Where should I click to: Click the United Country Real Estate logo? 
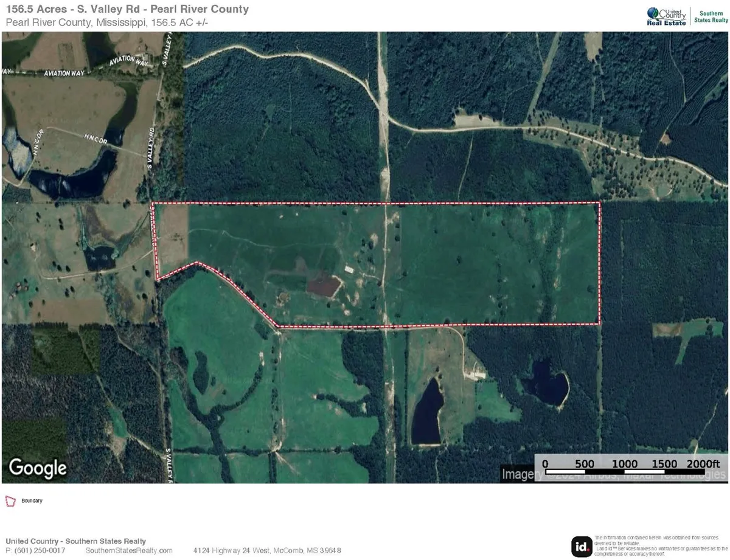tap(666, 15)
